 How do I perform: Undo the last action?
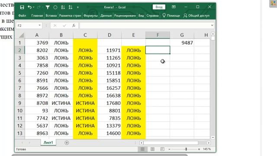(29, 7)
